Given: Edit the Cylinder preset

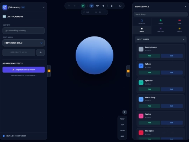Looking at the screenshot, I should pos(172,89).
